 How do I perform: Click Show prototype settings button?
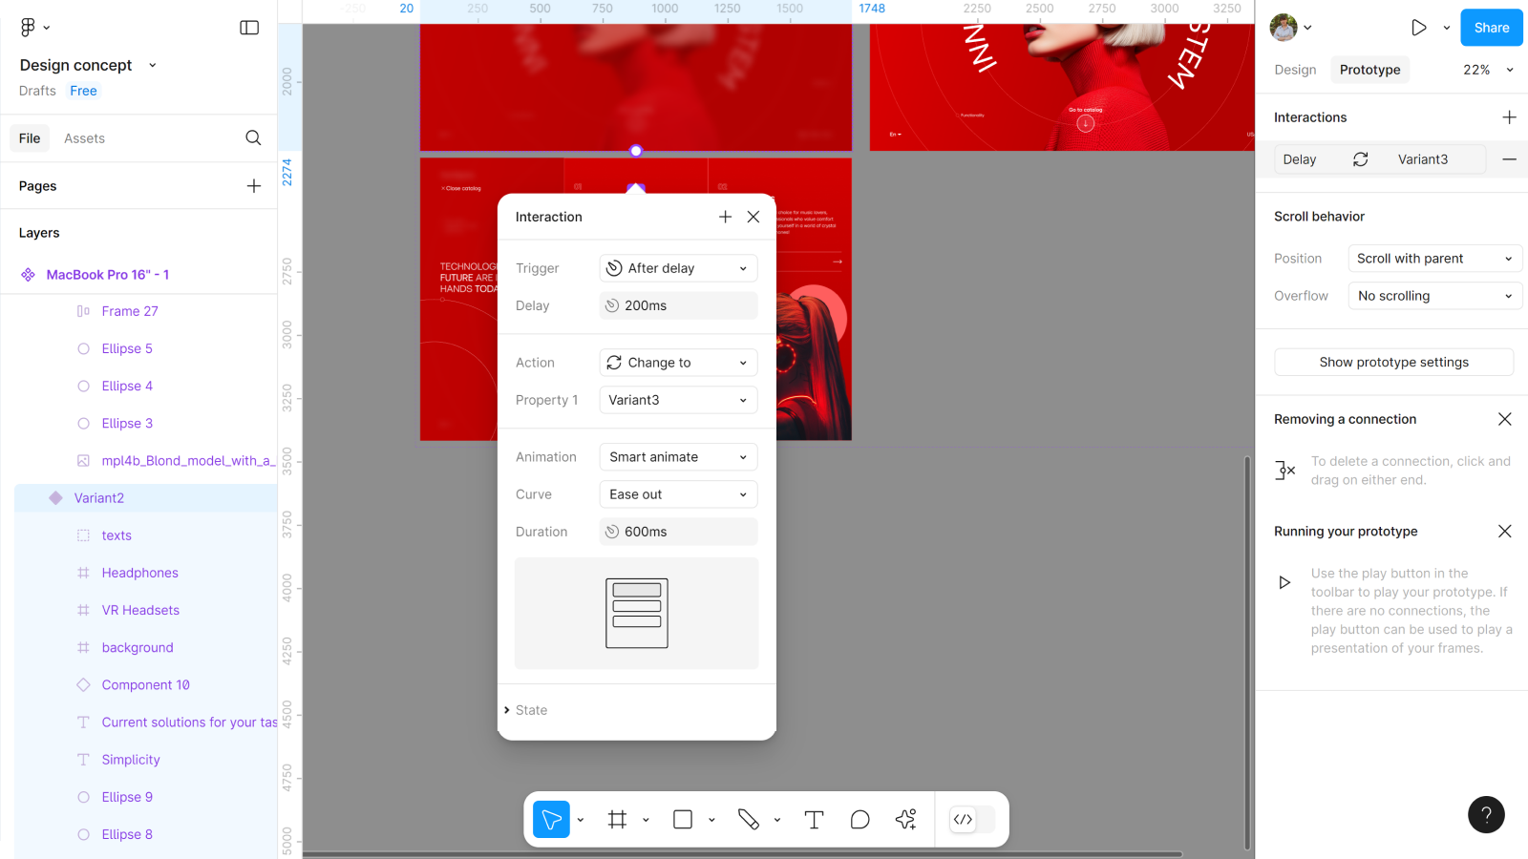(1393, 363)
